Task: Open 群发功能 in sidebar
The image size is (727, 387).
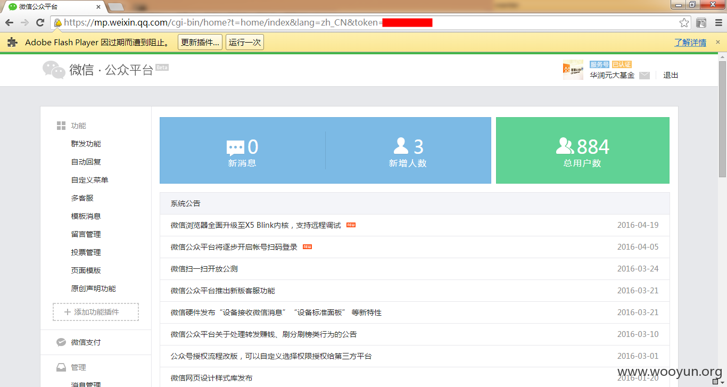Action: pos(86,144)
